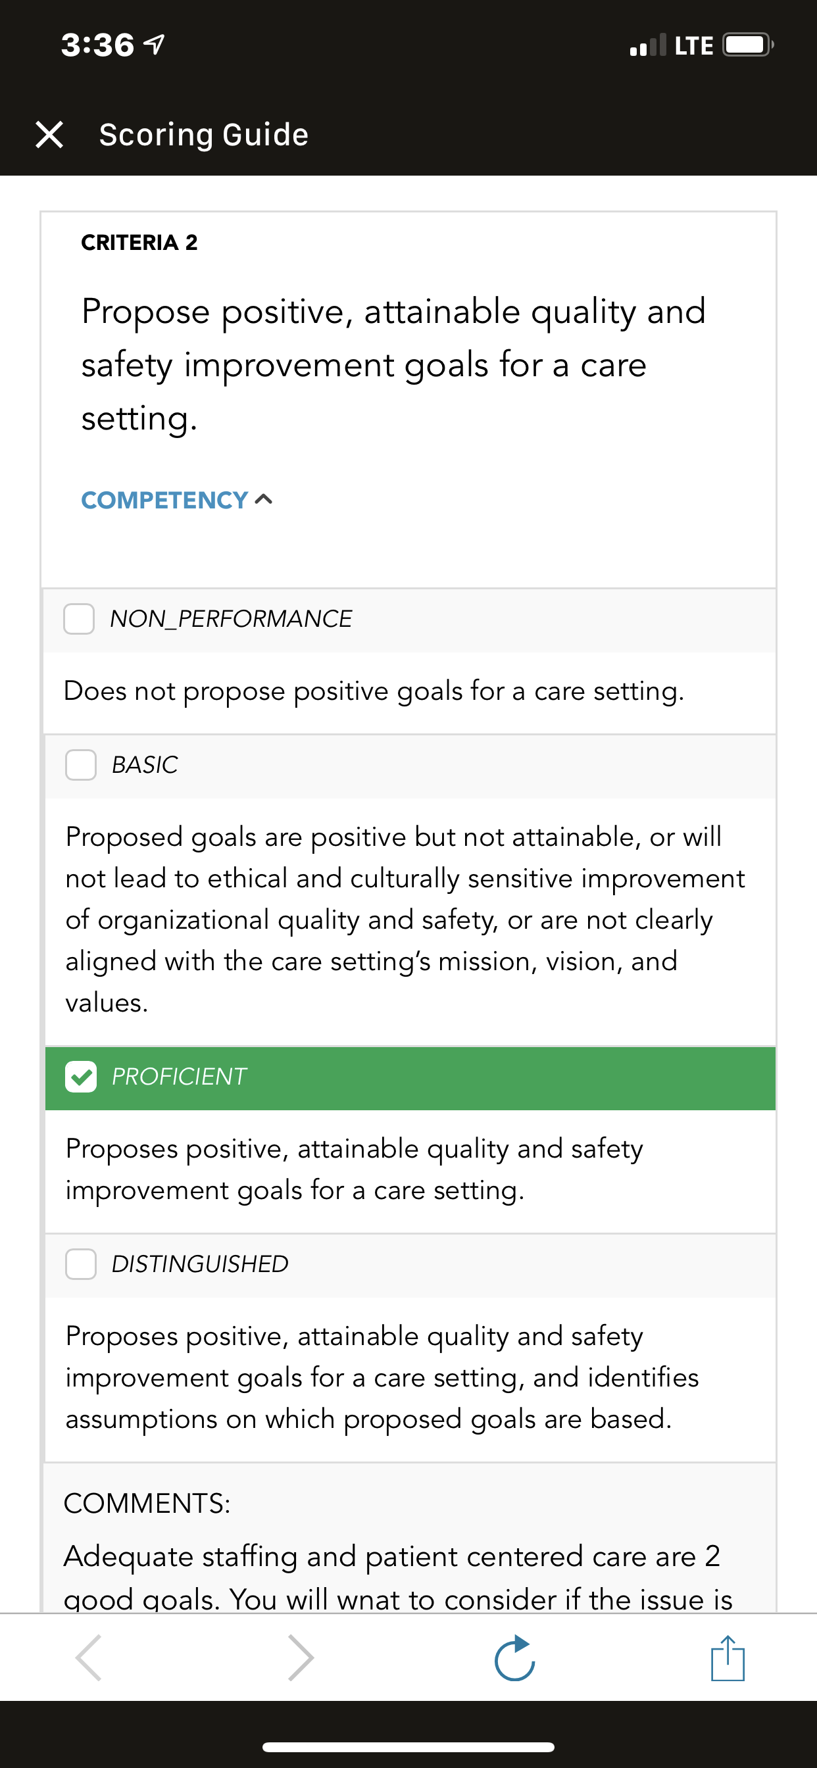Tap the battery indicator icon
Screen dimensions: 817x1768
[748, 45]
